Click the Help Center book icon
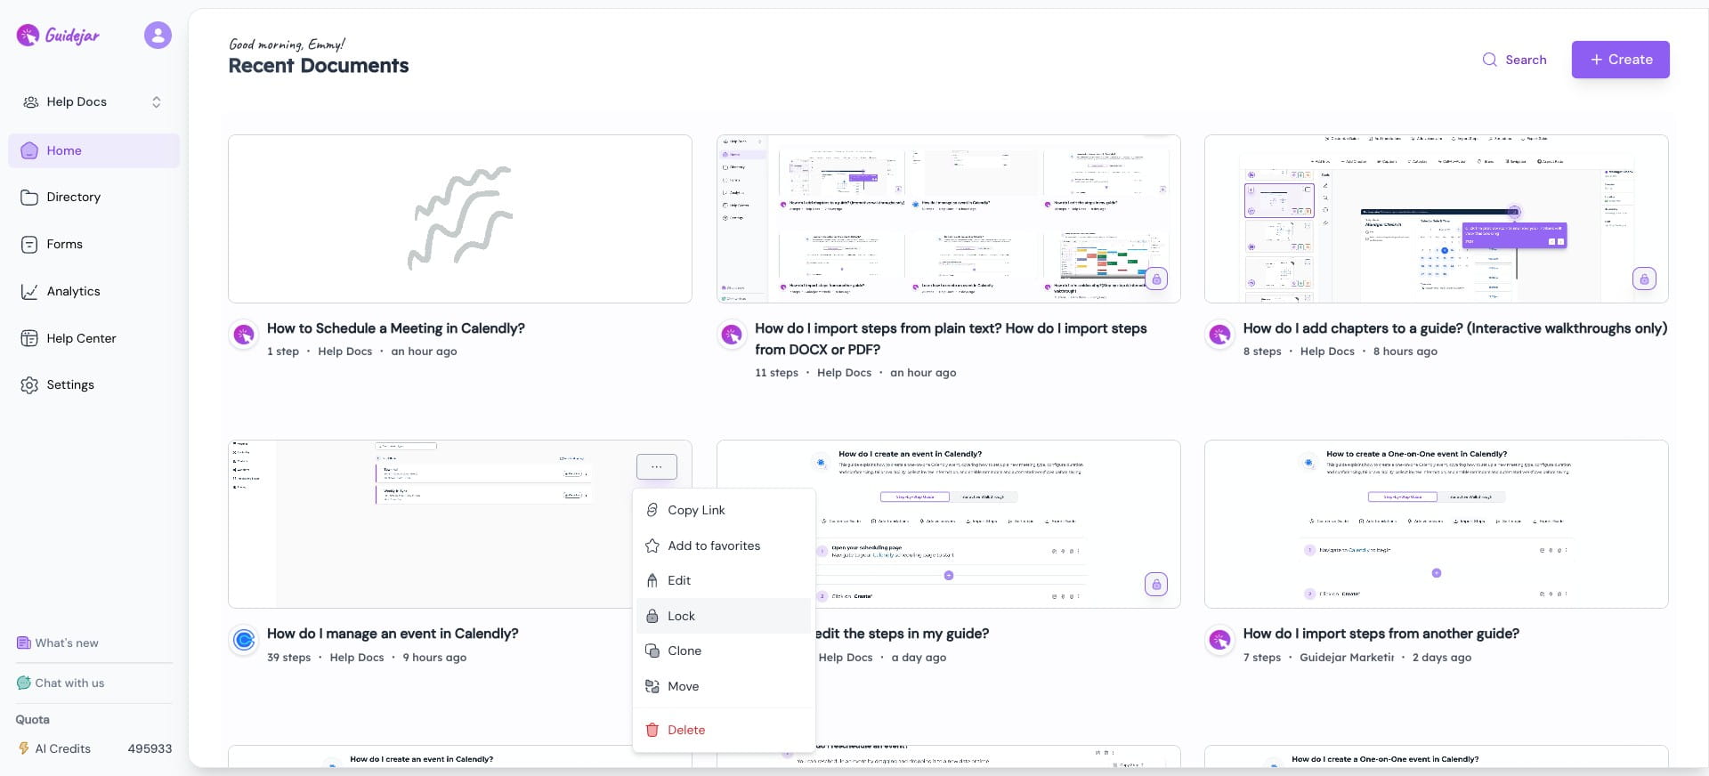Screen dimensions: 1709x776 point(29,338)
